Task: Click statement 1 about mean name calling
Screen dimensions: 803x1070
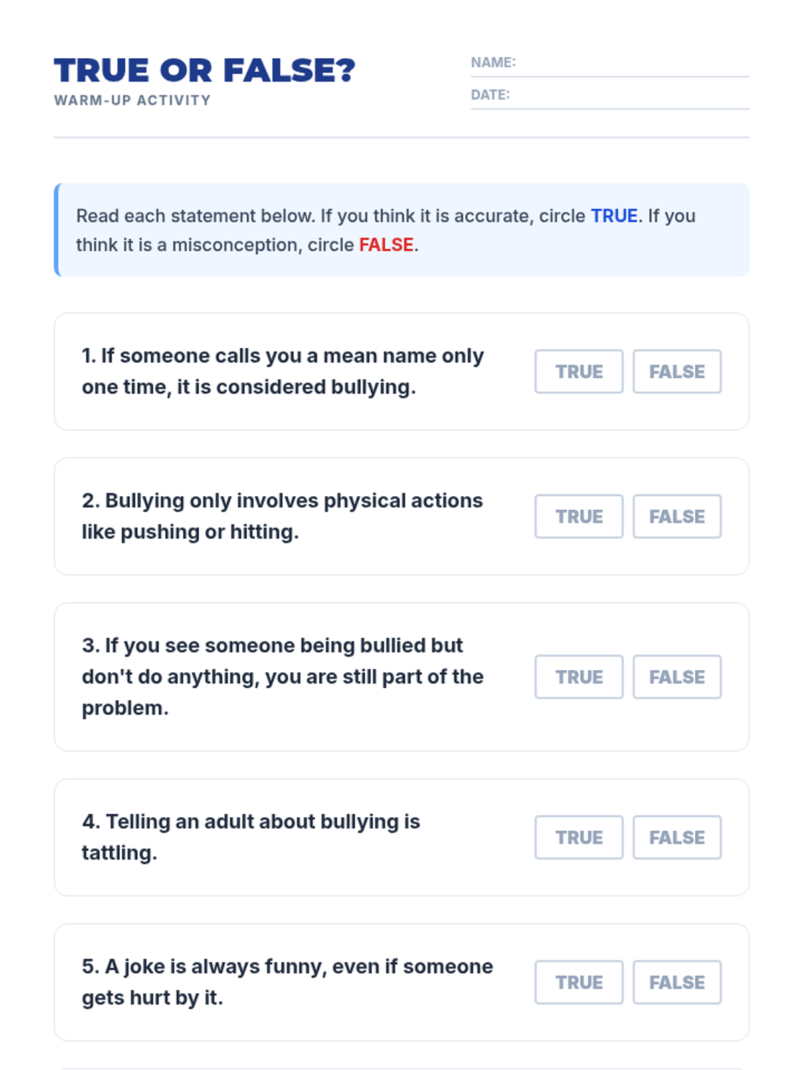Action: coord(282,371)
